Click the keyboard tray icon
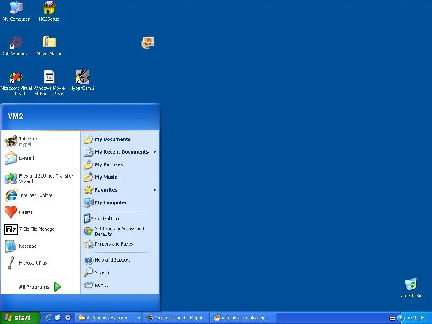 pos(392,318)
